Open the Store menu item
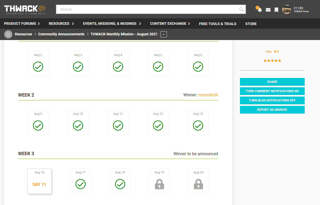The width and height of the screenshot is (320, 205). [251, 24]
